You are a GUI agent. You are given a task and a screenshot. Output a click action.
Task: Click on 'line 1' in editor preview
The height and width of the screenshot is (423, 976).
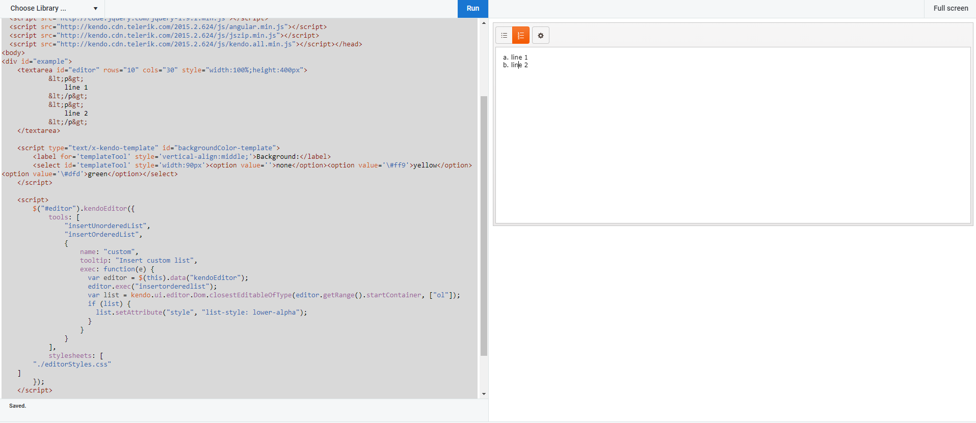coord(519,58)
